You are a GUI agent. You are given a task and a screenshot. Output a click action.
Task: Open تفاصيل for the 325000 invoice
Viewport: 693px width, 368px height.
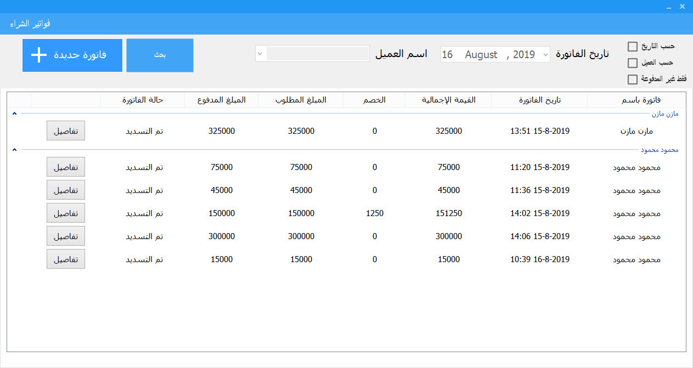(65, 131)
